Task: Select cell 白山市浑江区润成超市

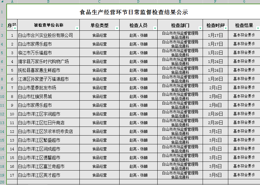Action: point(48,149)
